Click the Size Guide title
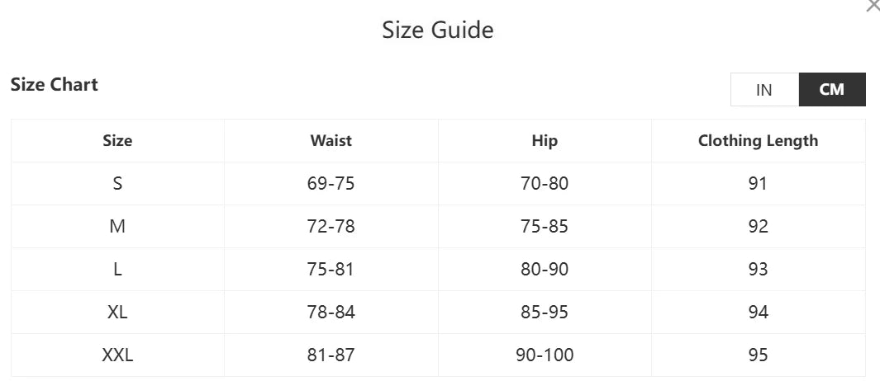 coord(438,31)
